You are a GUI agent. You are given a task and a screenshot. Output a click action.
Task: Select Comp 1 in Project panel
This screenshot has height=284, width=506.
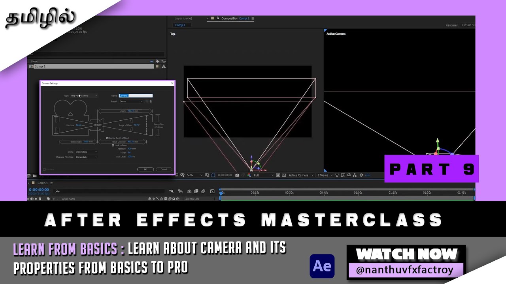point(92,66)
